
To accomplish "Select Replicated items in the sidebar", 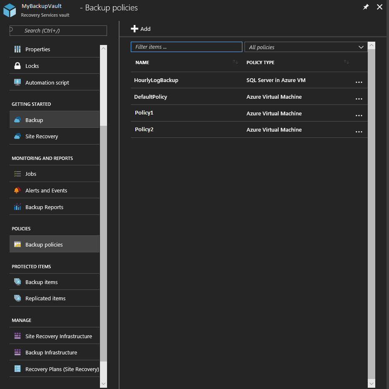I will click(x=45, y=298).
